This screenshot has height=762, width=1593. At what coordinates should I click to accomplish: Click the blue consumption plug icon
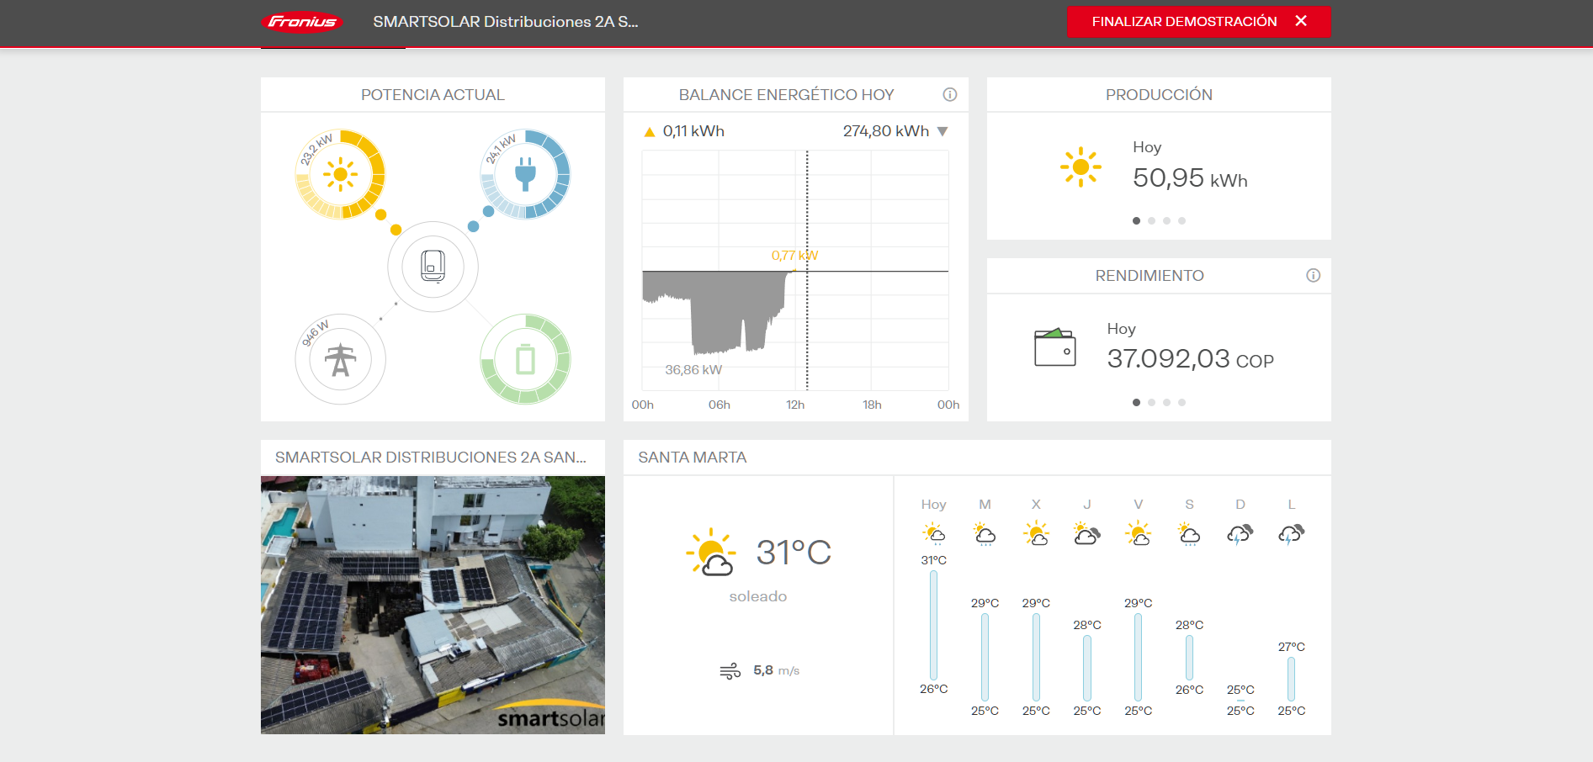pos(525,175)
